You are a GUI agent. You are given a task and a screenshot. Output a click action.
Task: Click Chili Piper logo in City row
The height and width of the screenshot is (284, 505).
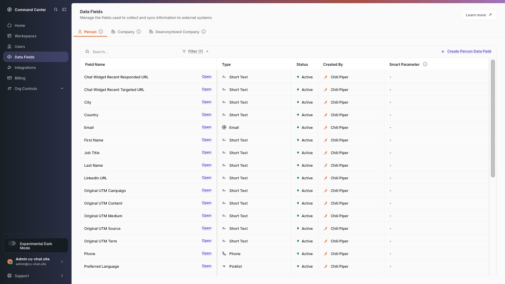[325, 103]
